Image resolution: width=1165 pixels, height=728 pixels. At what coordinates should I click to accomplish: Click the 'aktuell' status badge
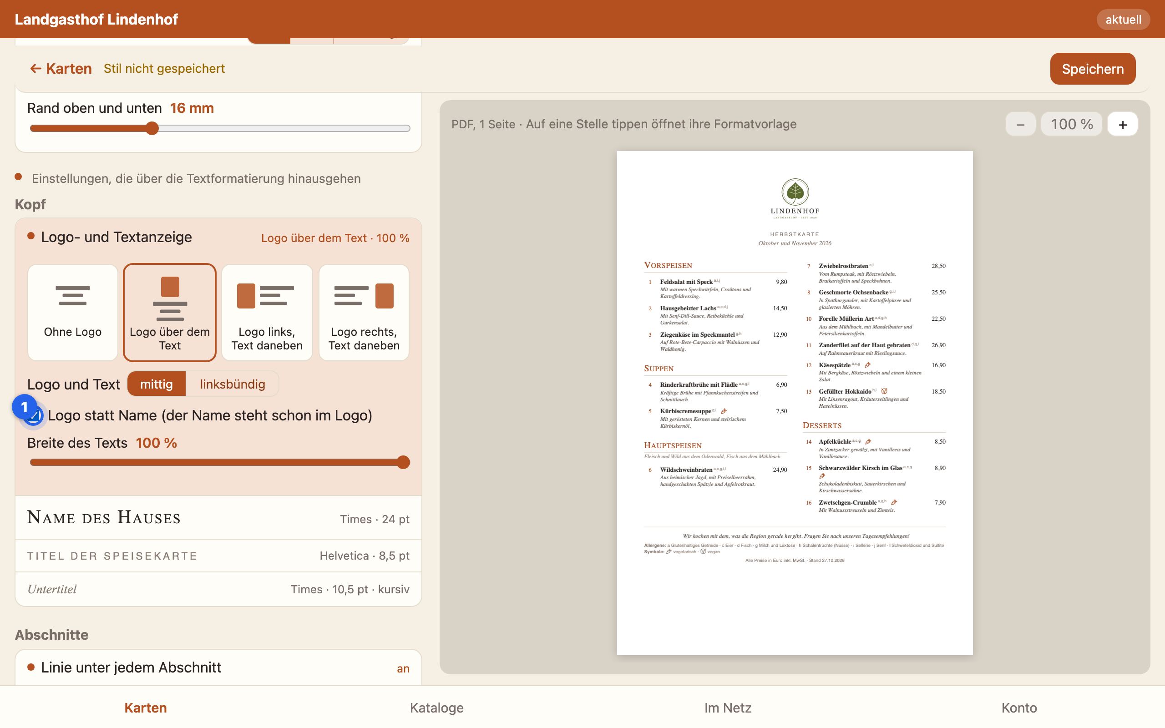pos(1123,19)
